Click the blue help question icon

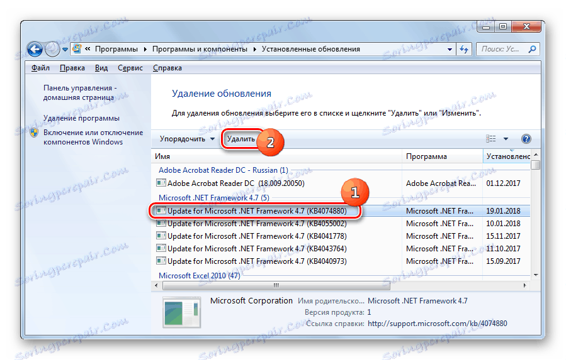click(526, 139)
